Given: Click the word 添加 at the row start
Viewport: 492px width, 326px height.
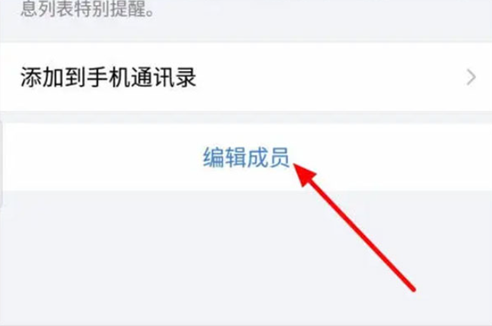Looking at the screenshot, I should pyautogui.click(x=42, y=77).
